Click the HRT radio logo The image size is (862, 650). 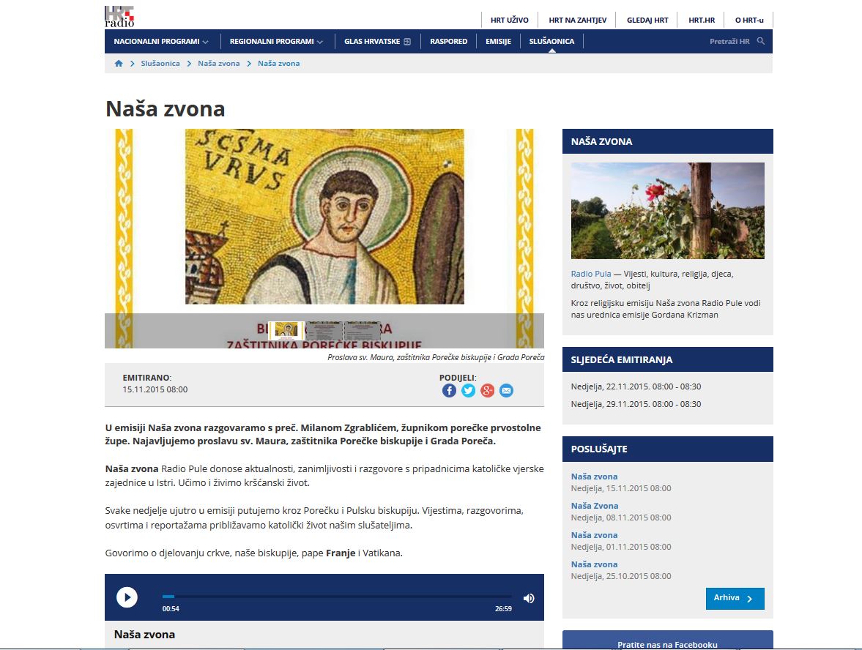[119, 17]
